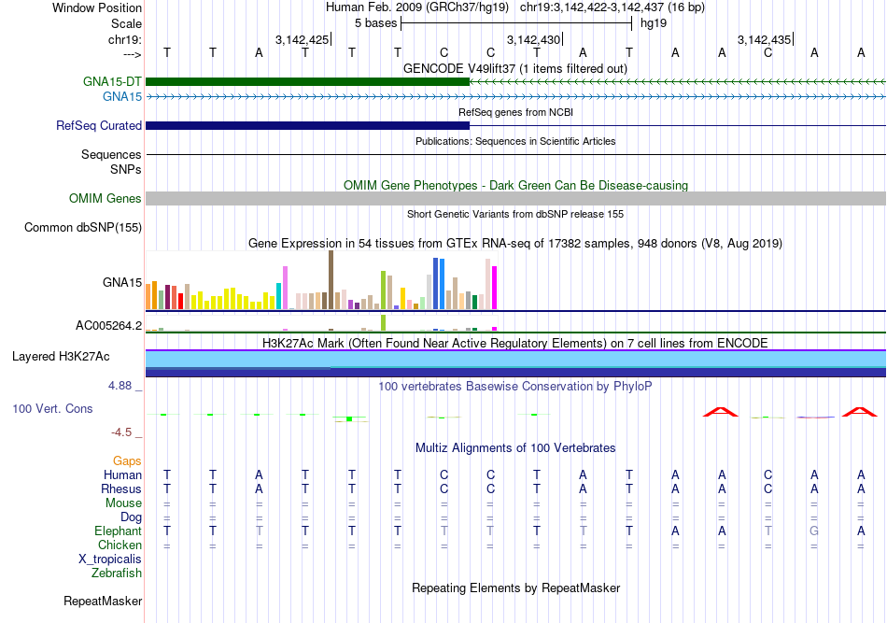The image size is (887, 623).
Task: Select the Zebrafish species label
Action: point(117,573)
